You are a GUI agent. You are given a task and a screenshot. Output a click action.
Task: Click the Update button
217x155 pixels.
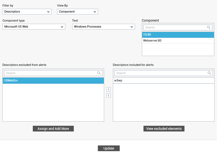click(x=109, y=148)
